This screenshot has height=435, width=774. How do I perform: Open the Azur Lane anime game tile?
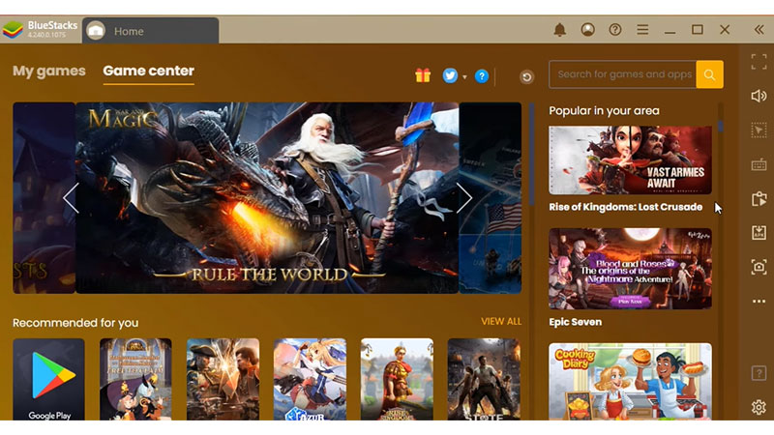[x=310, y=379]
